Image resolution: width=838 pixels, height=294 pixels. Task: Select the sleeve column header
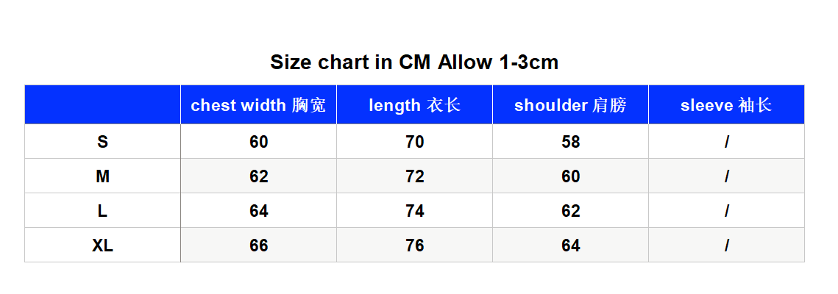[726, 105]
